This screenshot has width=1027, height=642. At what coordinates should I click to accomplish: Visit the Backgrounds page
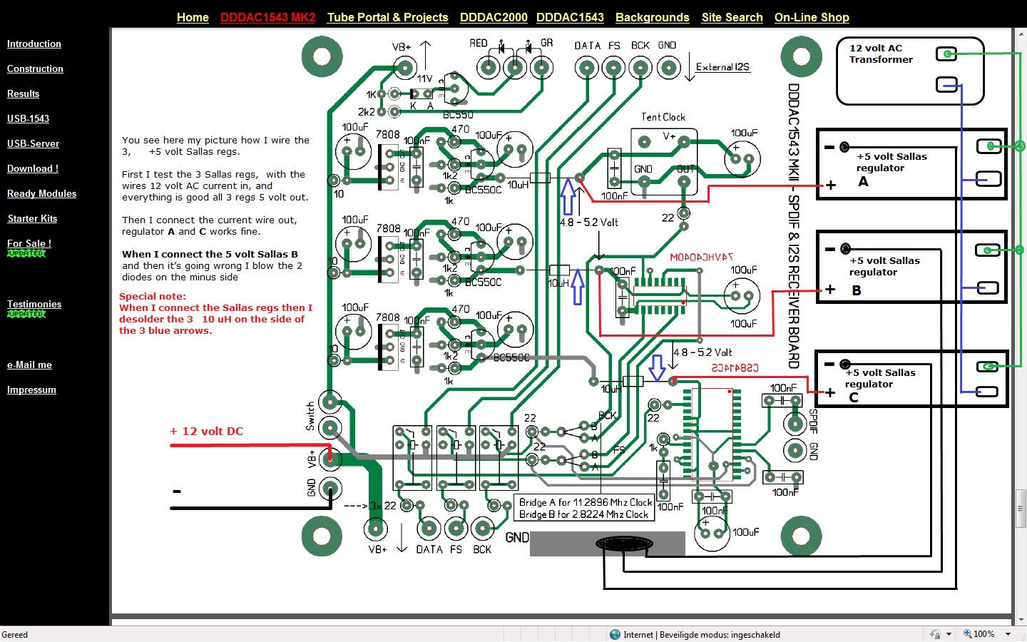pos(652,17)
